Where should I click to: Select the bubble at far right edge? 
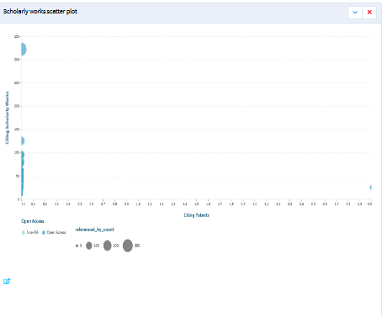click(371, 188)
